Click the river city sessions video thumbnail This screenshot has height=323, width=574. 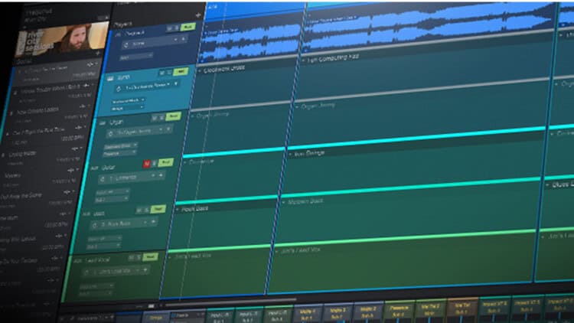62,40
